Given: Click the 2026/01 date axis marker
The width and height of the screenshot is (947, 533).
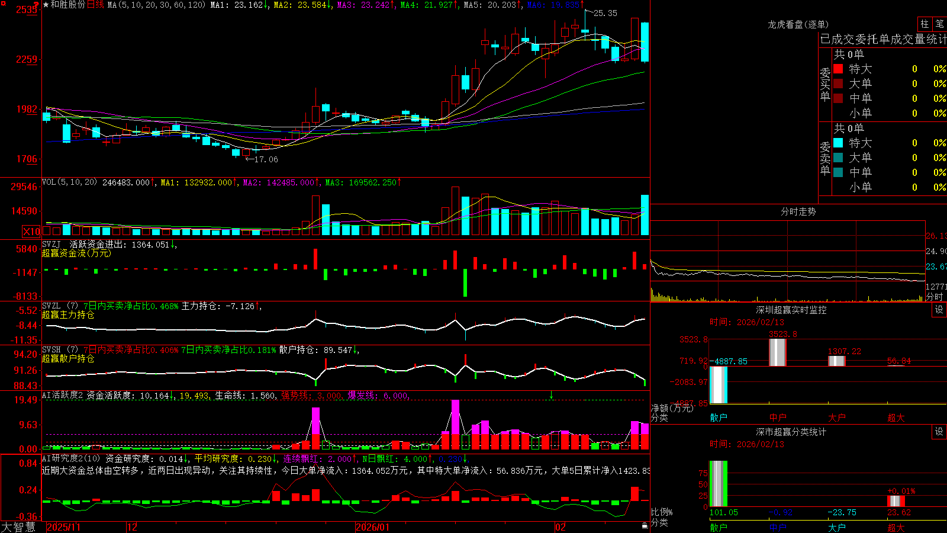Looking at the screenshot, I should pyautogui.click(x=372, y=527).
